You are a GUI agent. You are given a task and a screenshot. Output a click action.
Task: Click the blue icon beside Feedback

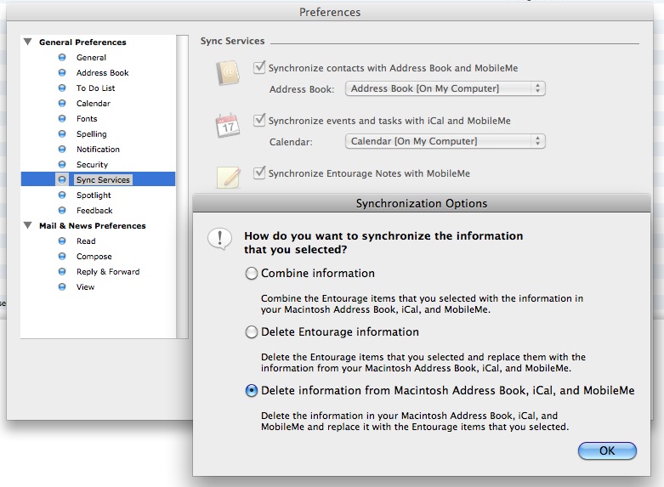pos(62,210)
